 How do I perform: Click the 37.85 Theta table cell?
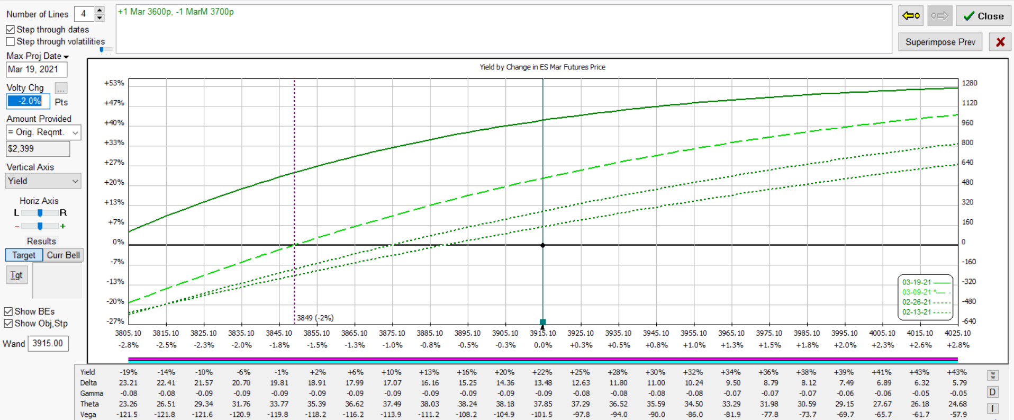[542, 404]
